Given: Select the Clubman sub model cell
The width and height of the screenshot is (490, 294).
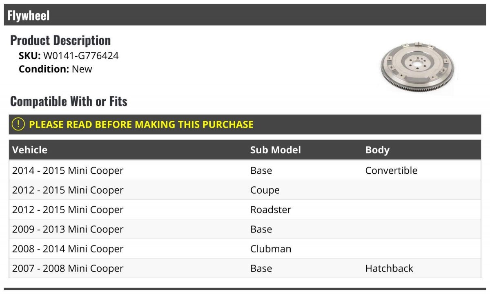Looking at the screenshot, I should [x=270, y=249].
